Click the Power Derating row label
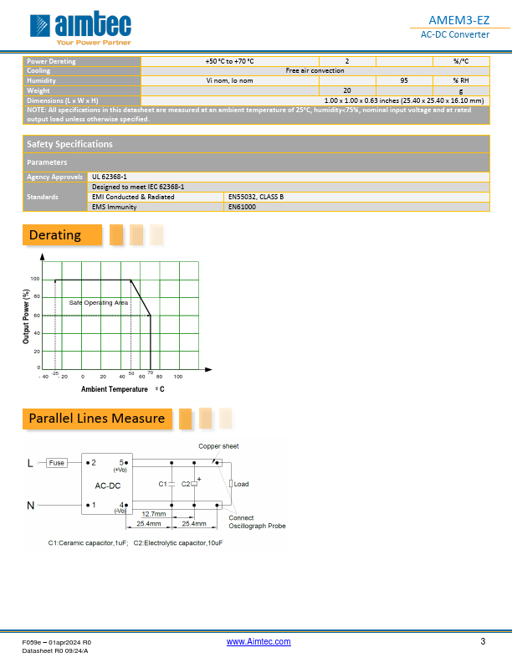The width and height of the screenshot is (512, 663). click(x=52, y=61)
